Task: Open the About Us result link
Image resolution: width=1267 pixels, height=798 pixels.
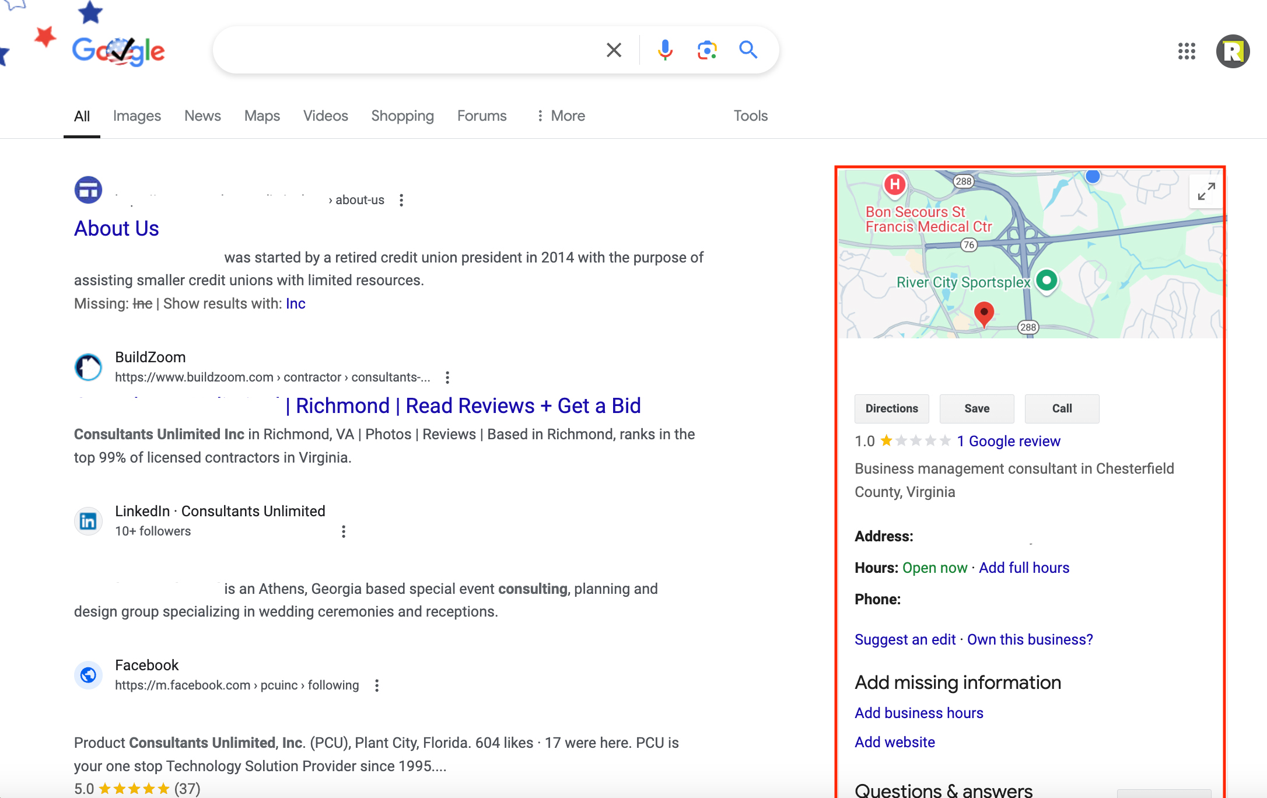Action: coord(117,229)
